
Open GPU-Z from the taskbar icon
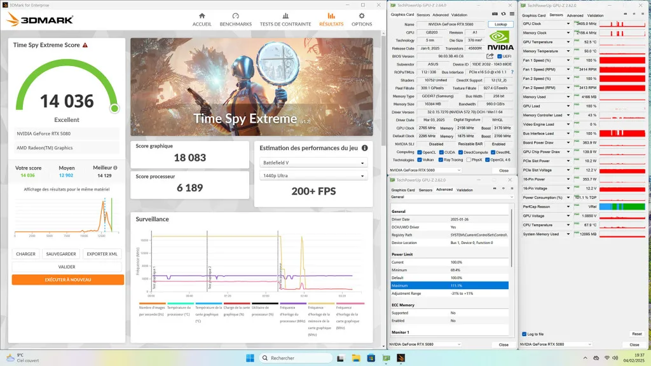pos(386,358)
